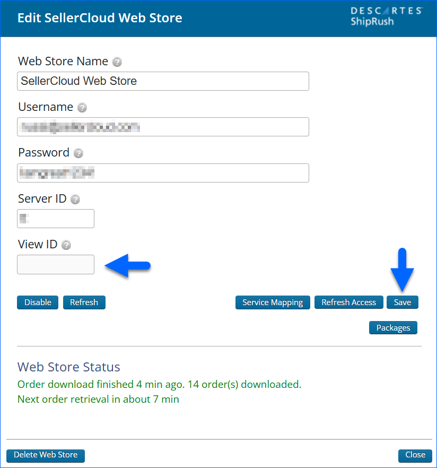Click the help icon beside Web Store Name
The image size is (437, 468).
point(117,62)
